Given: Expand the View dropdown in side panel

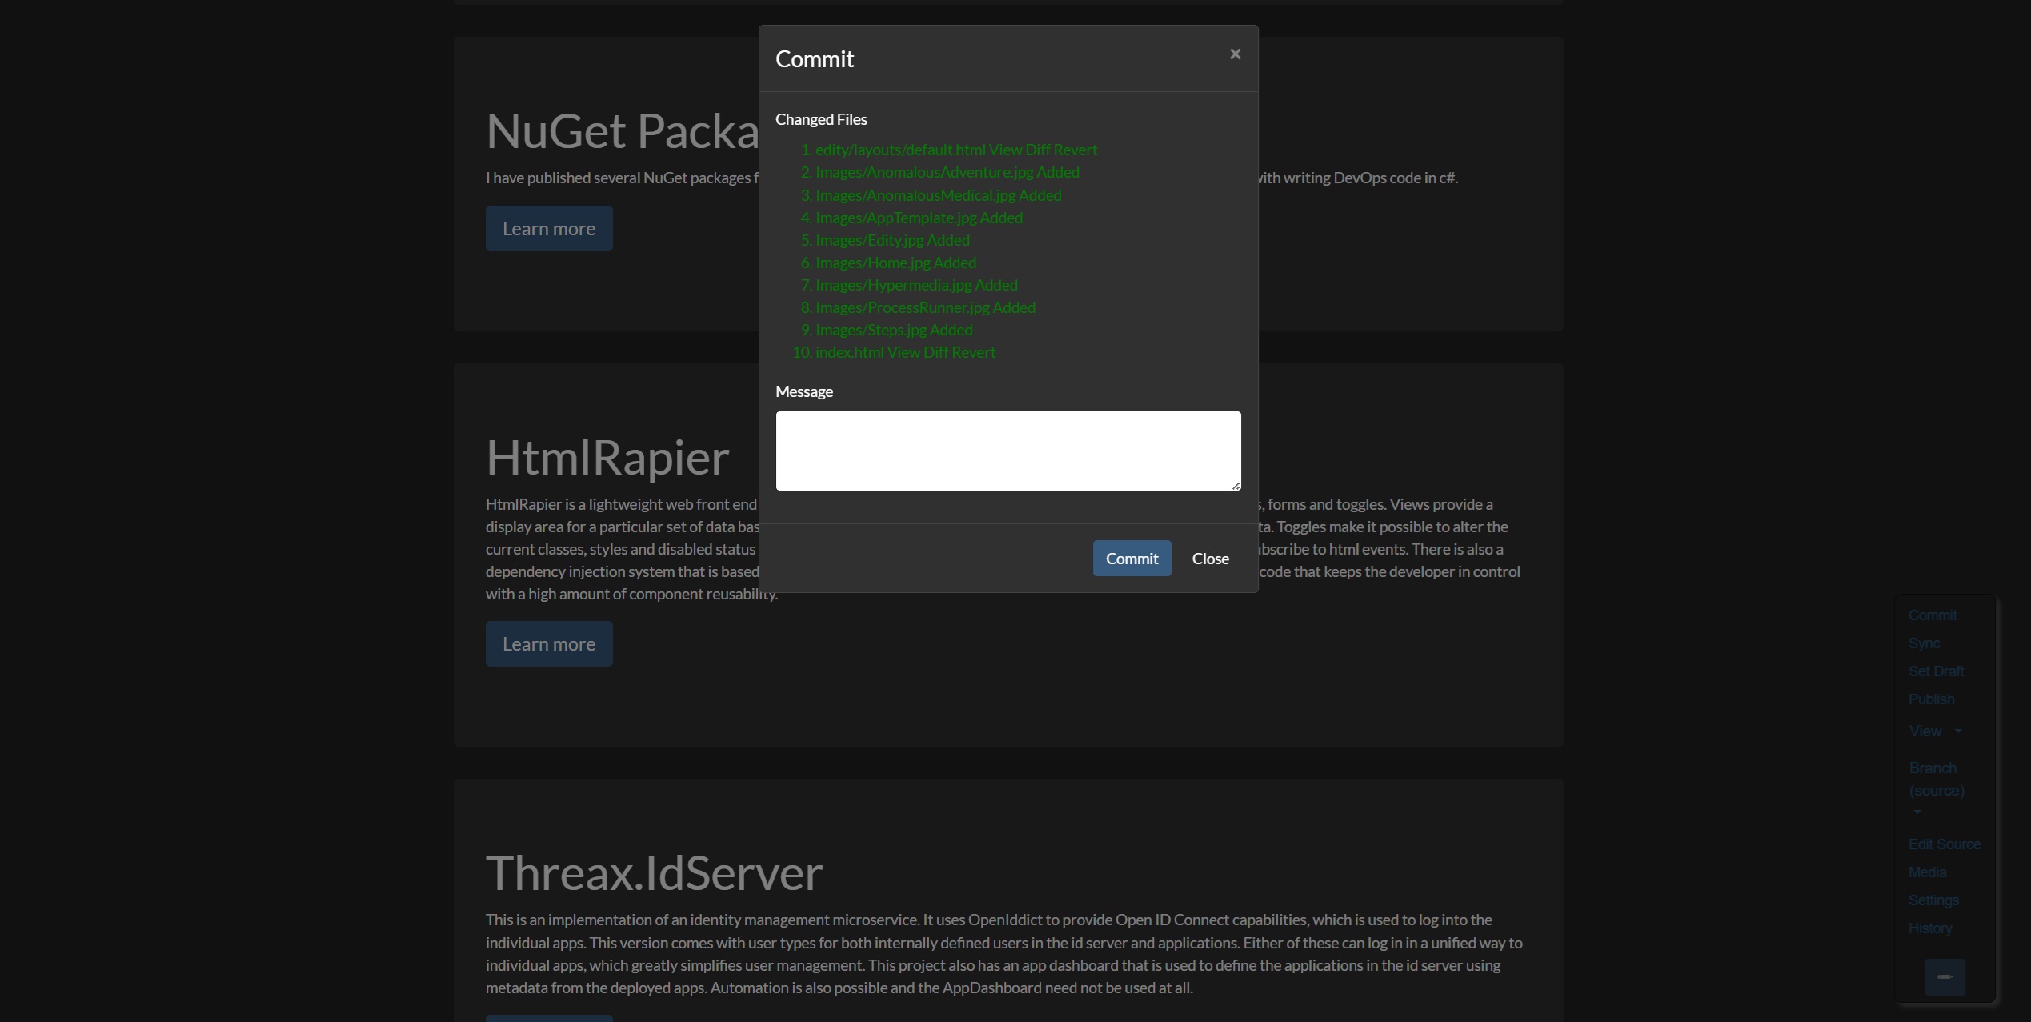Looking at the screenshot, I should (x=1934, y=731).
